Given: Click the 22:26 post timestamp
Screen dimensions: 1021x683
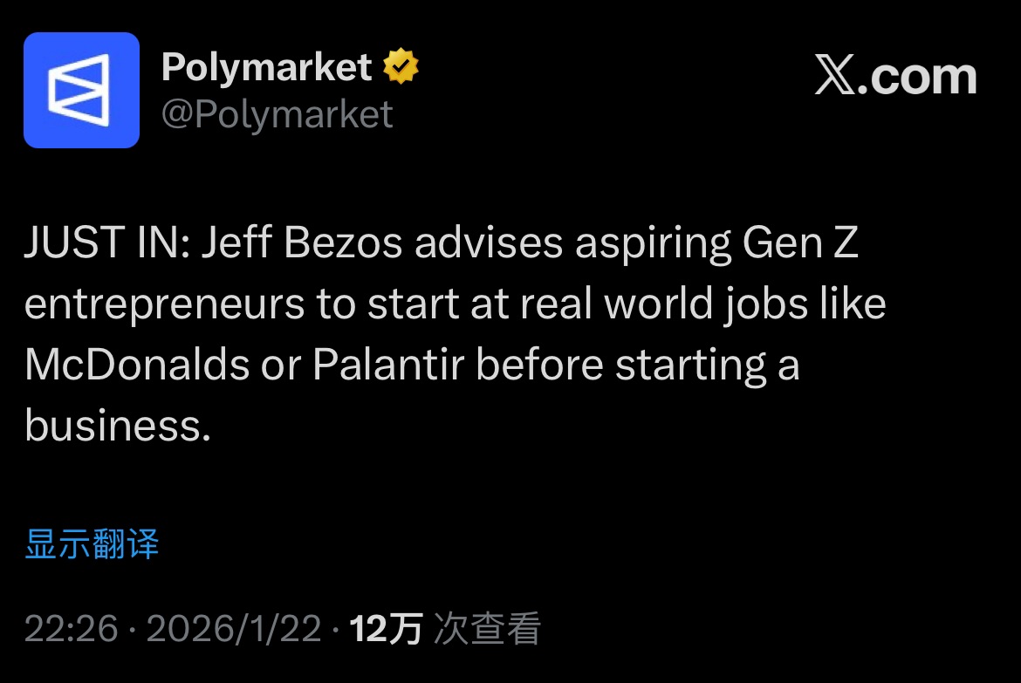Looking at the screenshot, I should (71, 629).
